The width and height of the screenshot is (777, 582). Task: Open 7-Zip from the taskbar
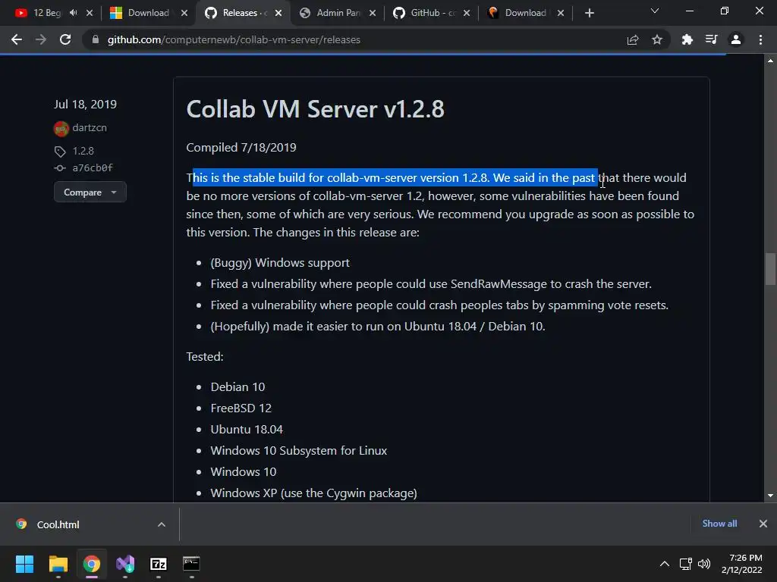coord(159,564)
